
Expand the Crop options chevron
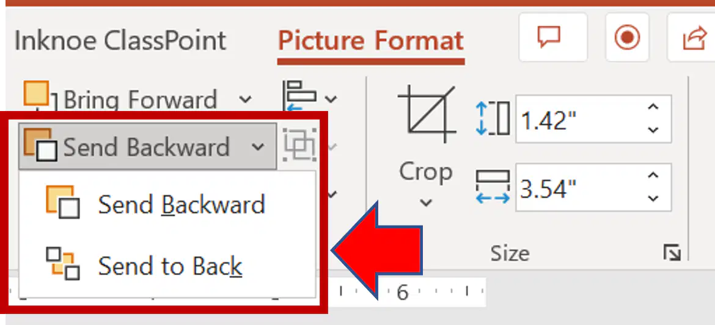[426, 202]
